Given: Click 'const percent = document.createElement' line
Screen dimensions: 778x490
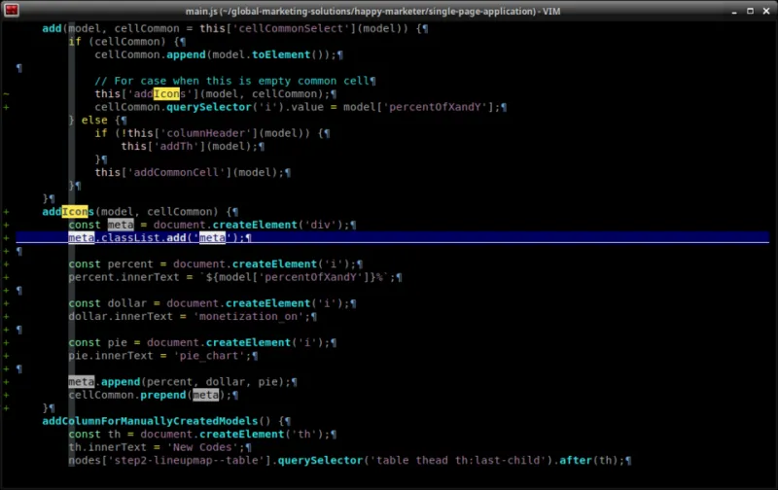Looking at the screenshot, I should click(x=216, y=263).
